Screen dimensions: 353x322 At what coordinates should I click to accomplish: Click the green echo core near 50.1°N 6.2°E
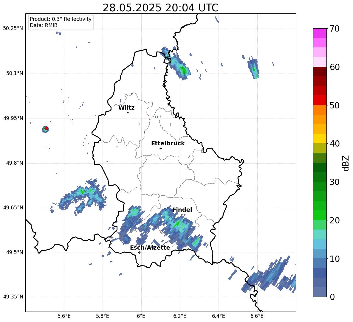(x=184, y=71)
